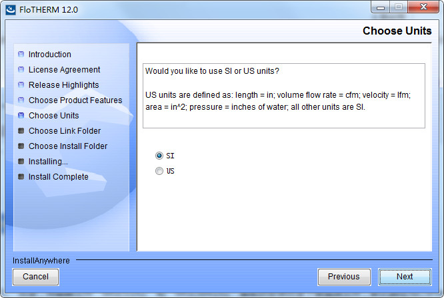Click the Choose Units step label

53,116
